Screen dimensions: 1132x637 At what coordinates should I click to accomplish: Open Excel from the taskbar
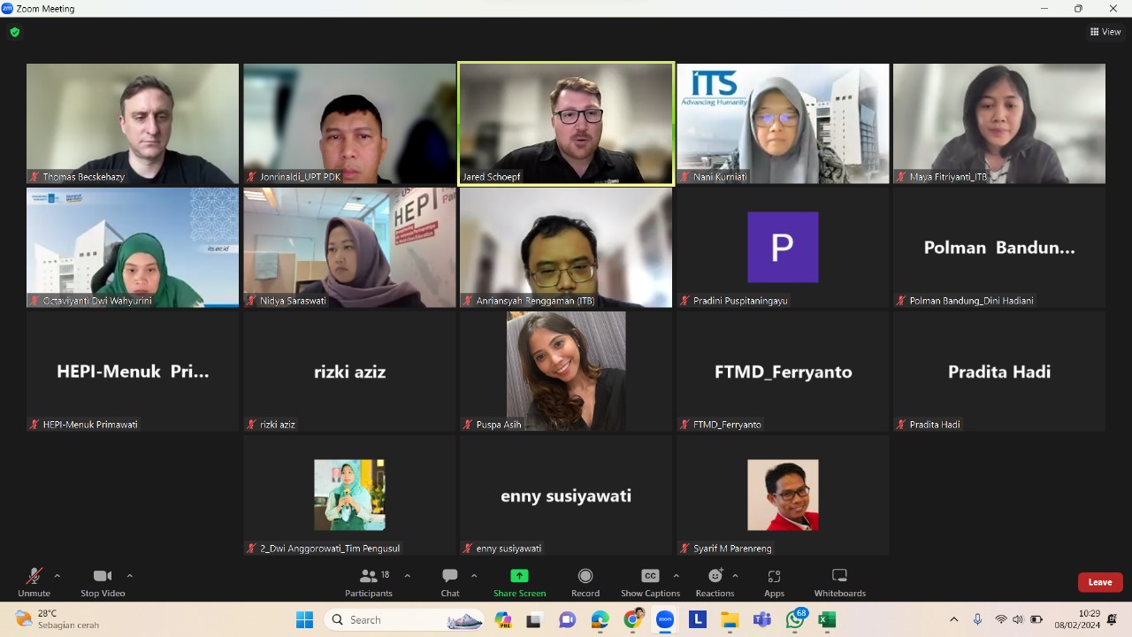point(827,619)
